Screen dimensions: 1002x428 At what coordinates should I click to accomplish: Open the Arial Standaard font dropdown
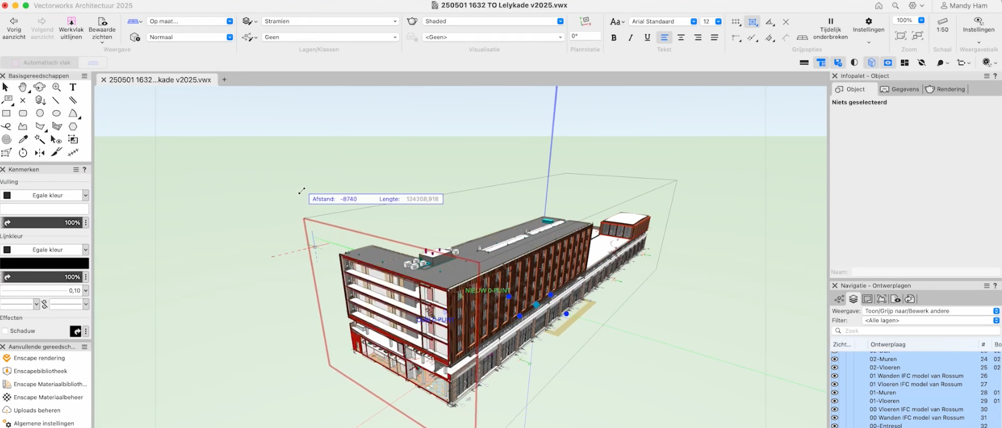(x=663, y=22)
